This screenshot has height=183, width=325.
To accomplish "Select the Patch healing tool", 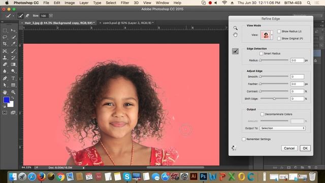I will coord(5,51).
